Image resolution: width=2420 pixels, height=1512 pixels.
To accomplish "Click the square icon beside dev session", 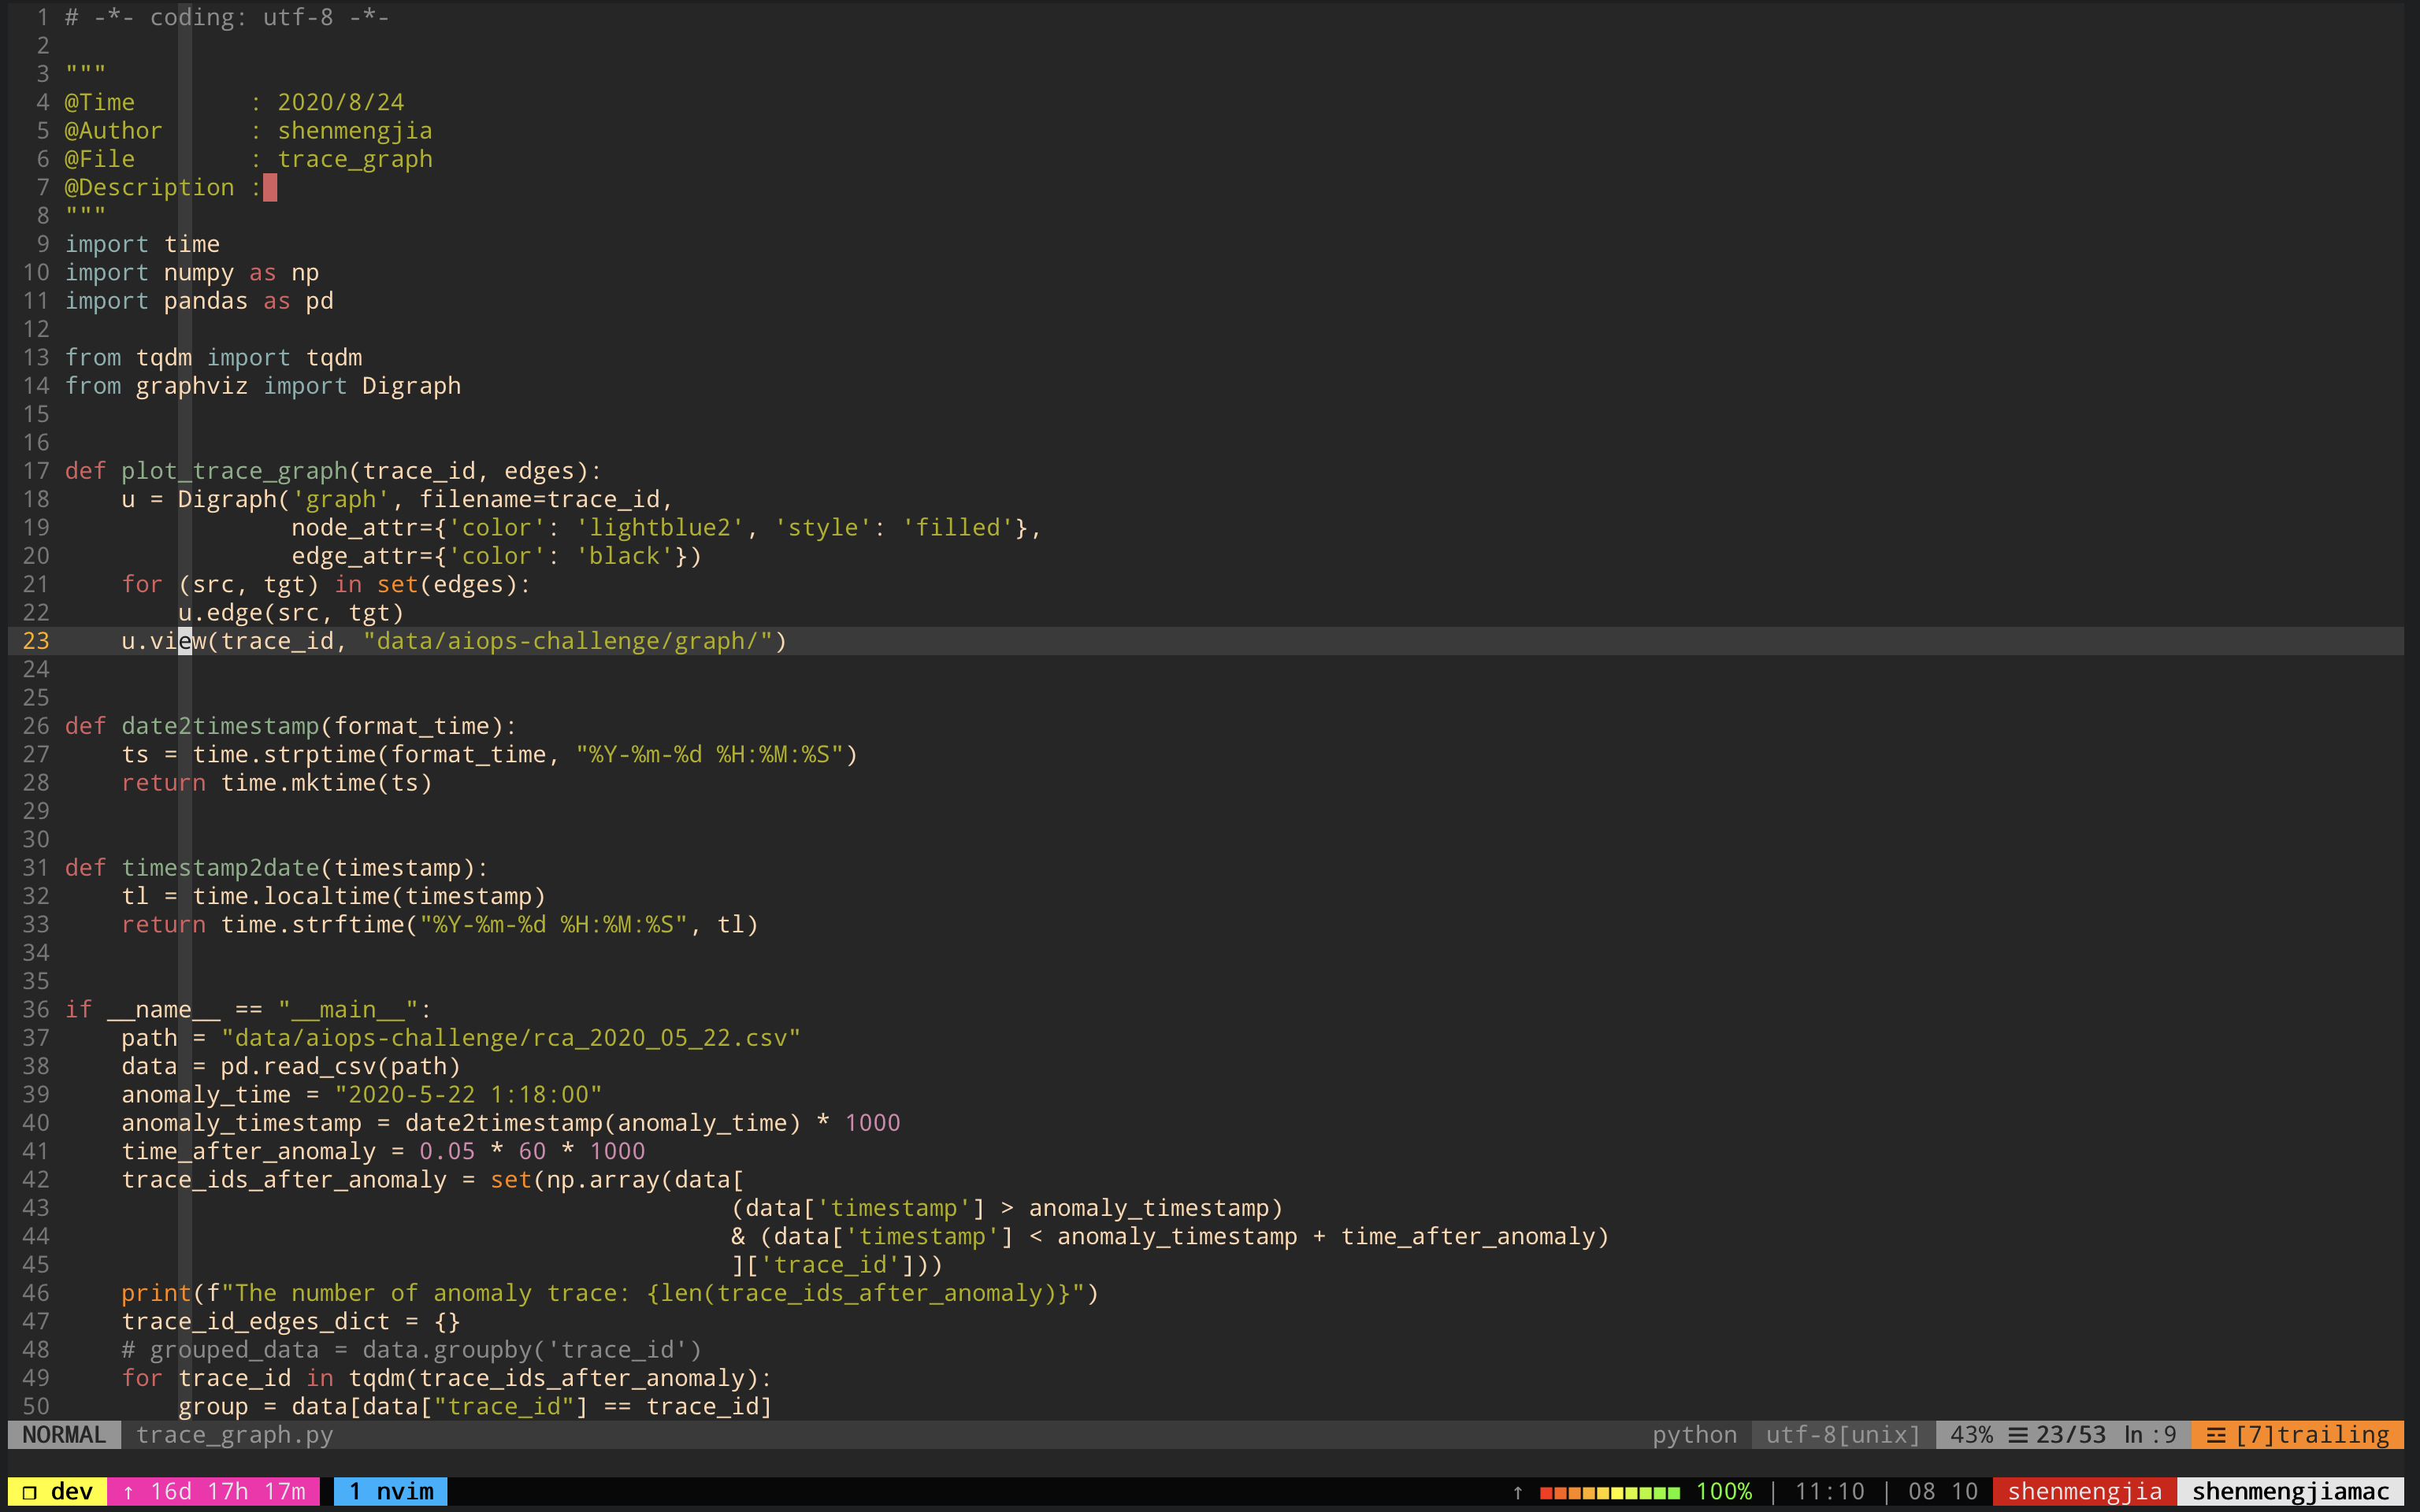I will [x=30, y=1492].
